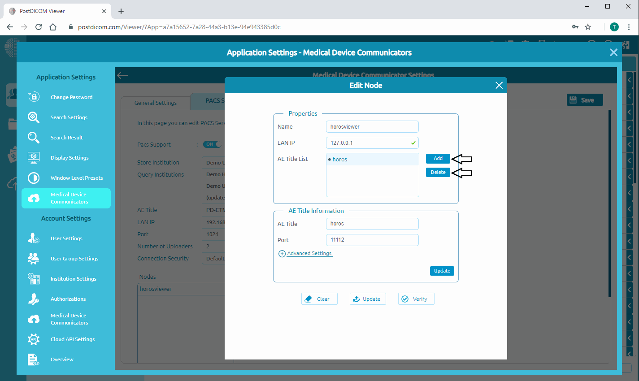Toggle the Pacs Support ON switch
639x381 pixels.
pyautogui.click(x=212, y=144)
